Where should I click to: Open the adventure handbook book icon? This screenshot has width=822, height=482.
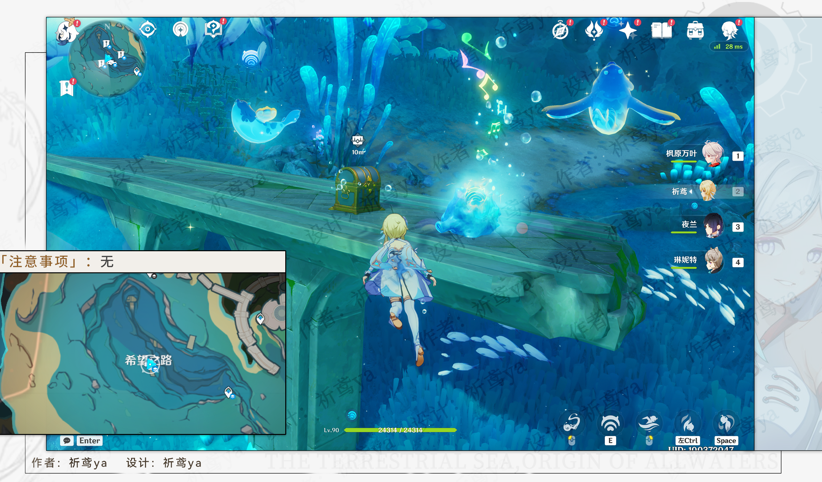(x=661, y=31)
